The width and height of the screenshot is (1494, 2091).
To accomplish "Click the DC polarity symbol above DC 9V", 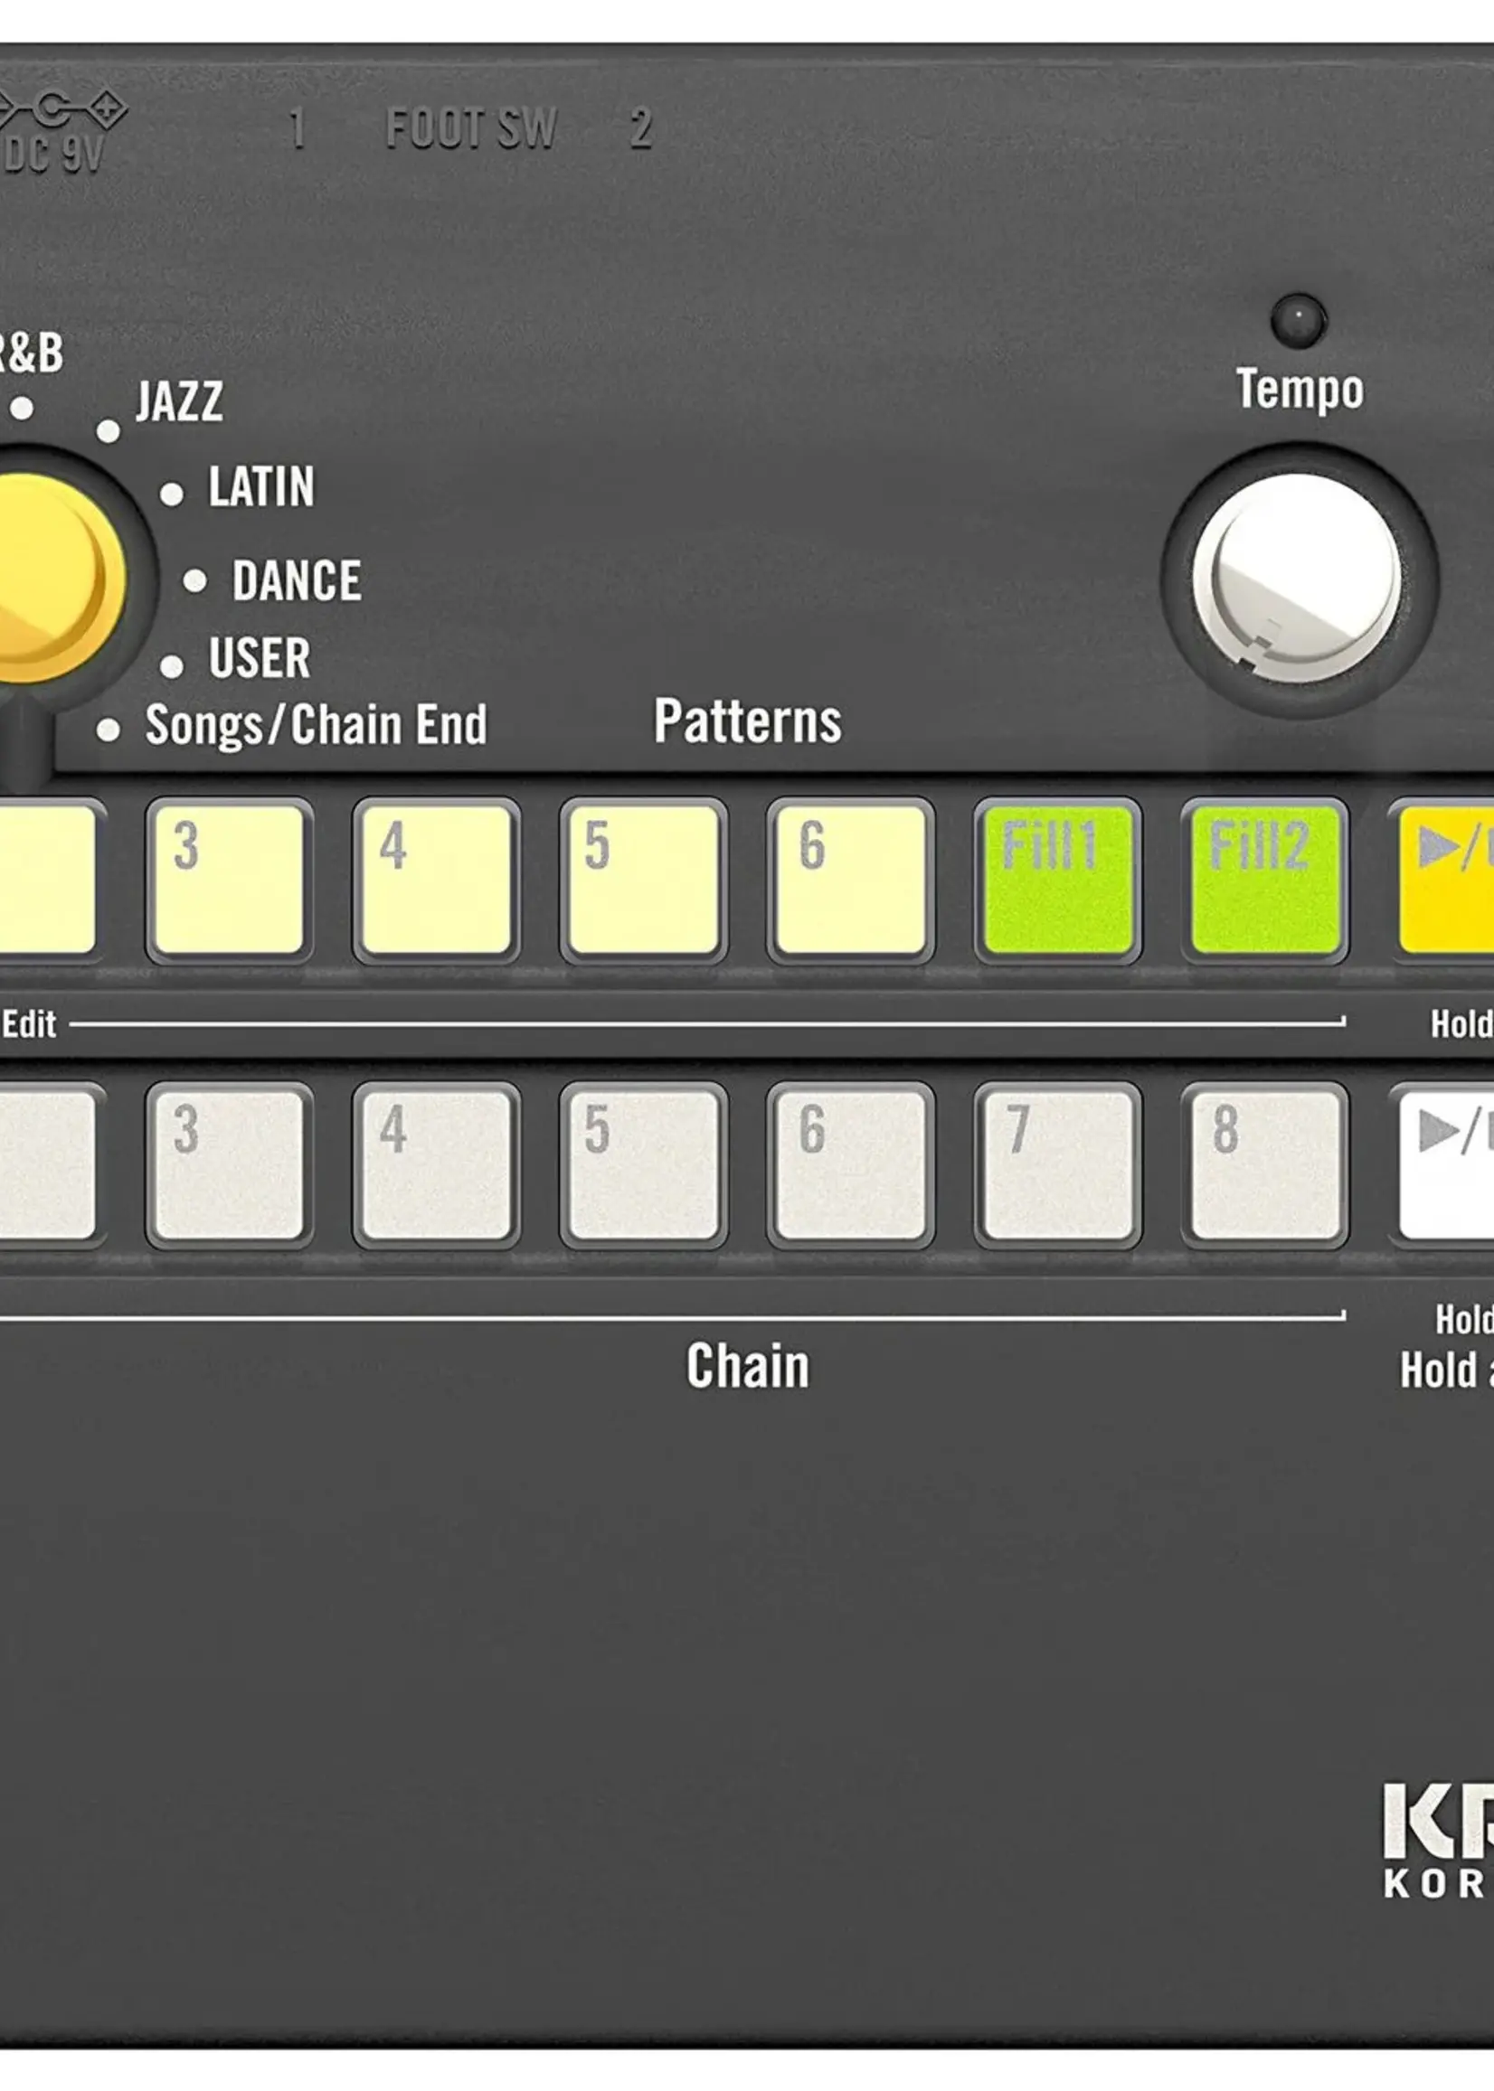I will [x=62, y=110].
